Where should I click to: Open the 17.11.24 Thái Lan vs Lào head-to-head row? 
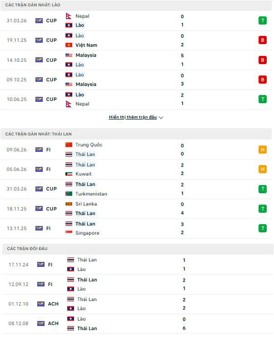[138, 265]
